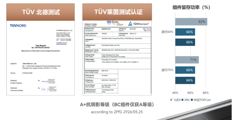Click the 'Prüfbericht - Produkte' heading
This screenshot has width=234, height=120.
(91, 24)
